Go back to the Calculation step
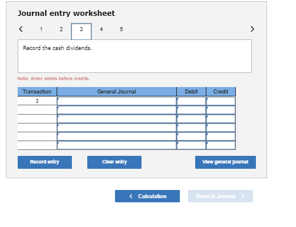Viewport: 296px width, 227px height. 147,196
